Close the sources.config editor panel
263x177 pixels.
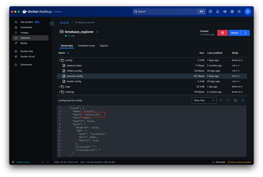tap(243, 100)
